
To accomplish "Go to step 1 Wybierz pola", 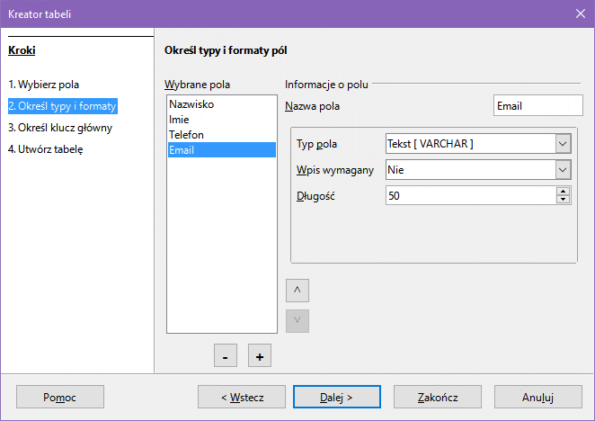I will tap(49, 85).
